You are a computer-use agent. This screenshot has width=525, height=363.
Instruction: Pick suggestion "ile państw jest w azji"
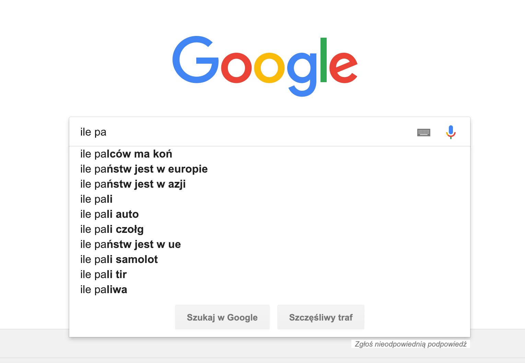point(133,184)
